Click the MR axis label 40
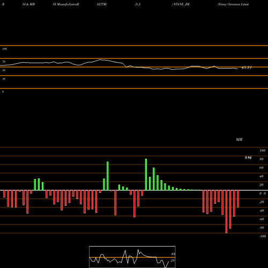Image resolution: width=268 pixels, height=268 pixels. tap(262, 176)
